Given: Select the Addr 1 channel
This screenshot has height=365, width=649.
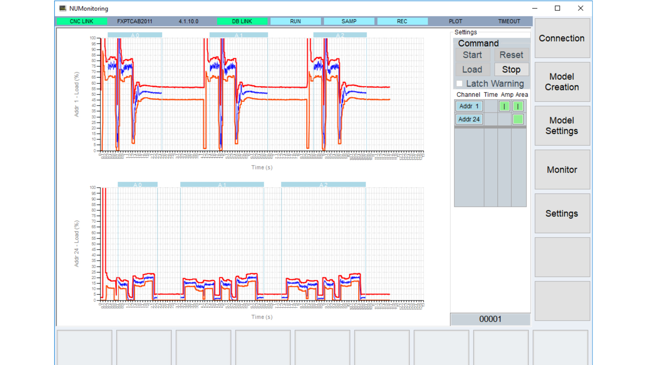Looking at the screenshot, I should pyautogui.click(x=469, y=106).
